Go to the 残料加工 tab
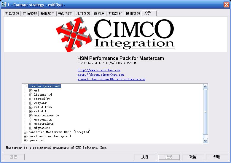Viewport: 231px width, 163px height. tap(65, 14)
